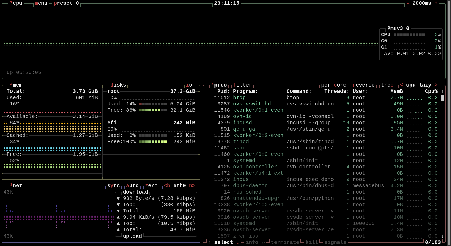
Task: Toggle the disks view
Action: (118, 85)
